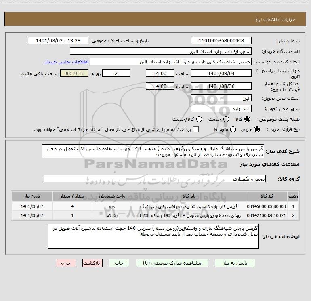
Task: Select the متوسط purchase type radio
Action: 233,129
